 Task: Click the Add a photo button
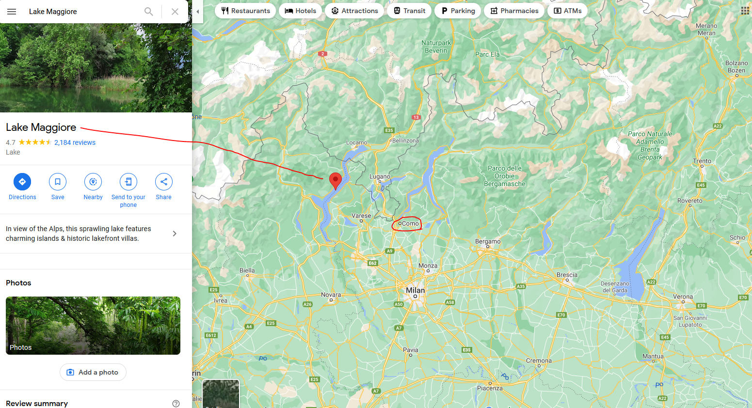[x=93, y=372]
